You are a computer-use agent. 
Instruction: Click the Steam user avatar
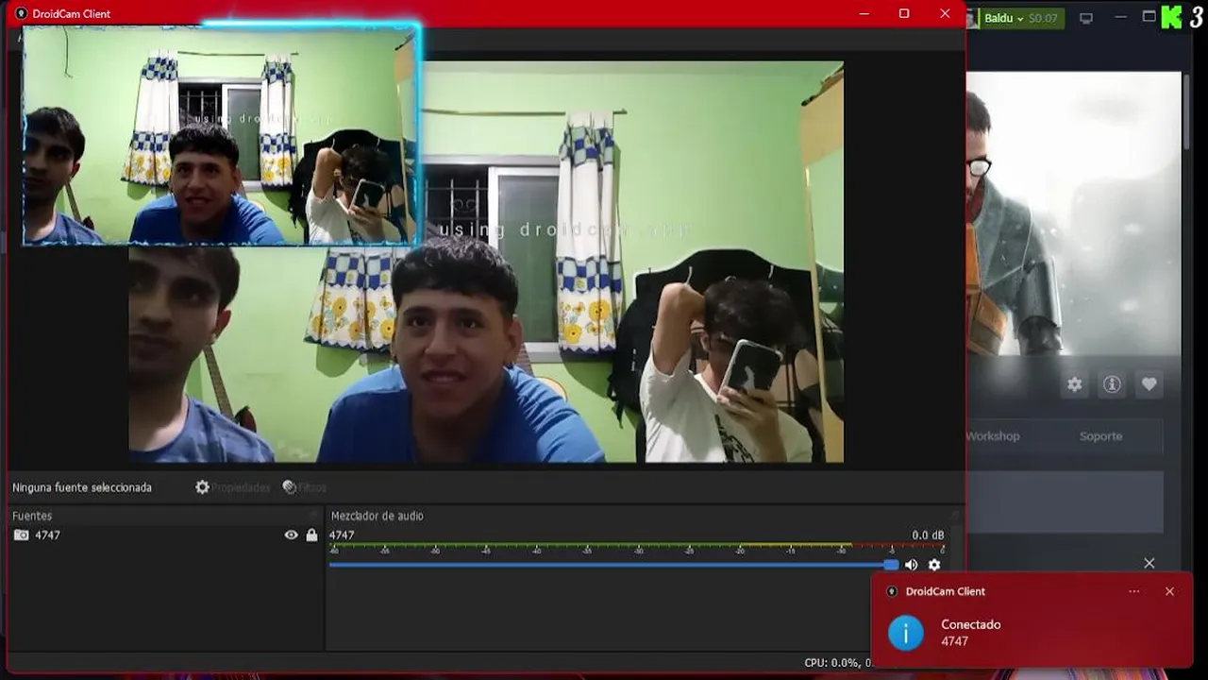pyautogui.click(x=972, y=18)
